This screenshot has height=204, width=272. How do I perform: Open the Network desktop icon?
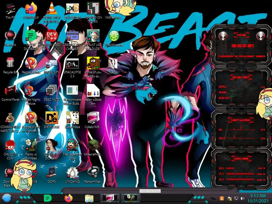[x=10, y=38]
